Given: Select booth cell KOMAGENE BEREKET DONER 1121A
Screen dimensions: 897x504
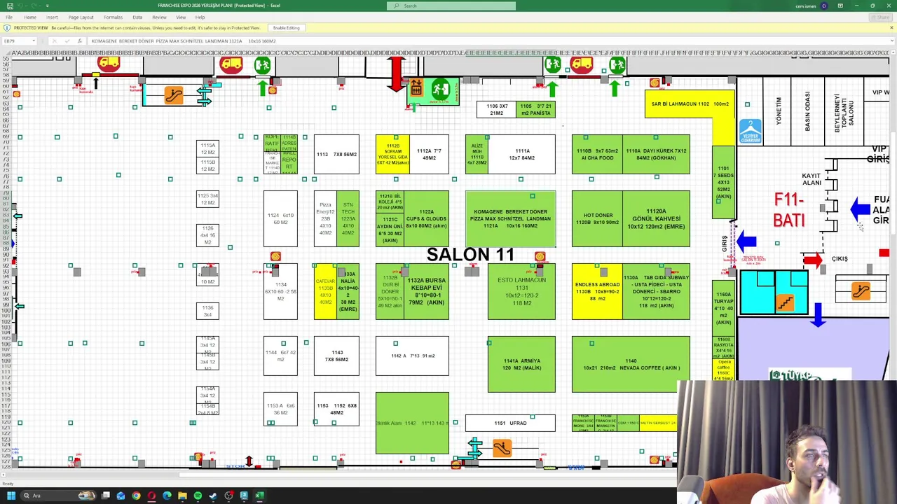Looking at the screenshot, I should tap(510, 218).
